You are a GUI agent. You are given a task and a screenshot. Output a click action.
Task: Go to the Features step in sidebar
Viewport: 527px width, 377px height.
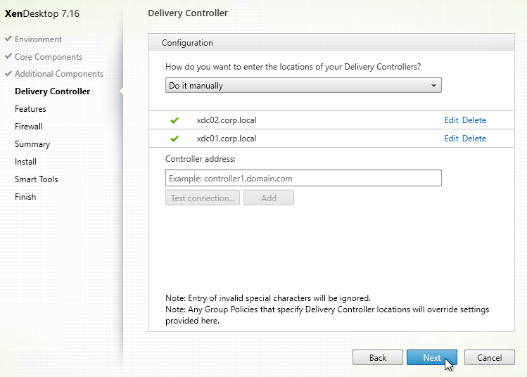(30, 109)
